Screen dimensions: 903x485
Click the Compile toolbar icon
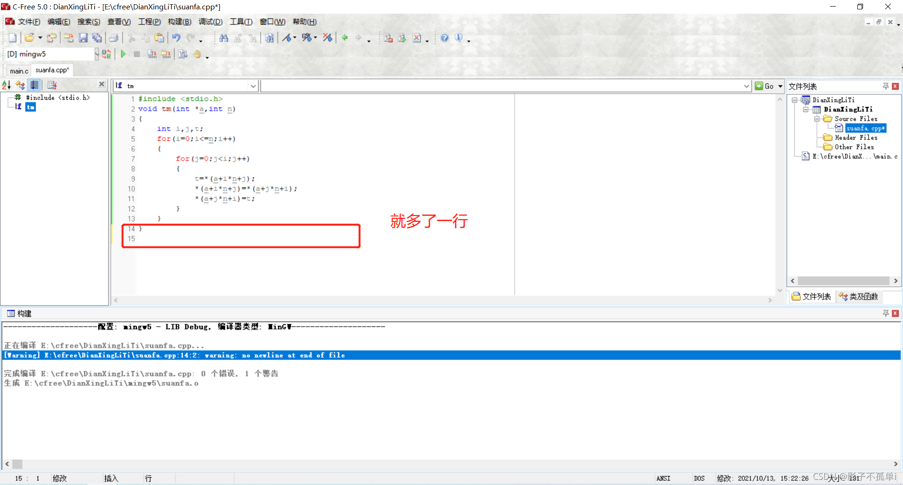tap(152, 54)
